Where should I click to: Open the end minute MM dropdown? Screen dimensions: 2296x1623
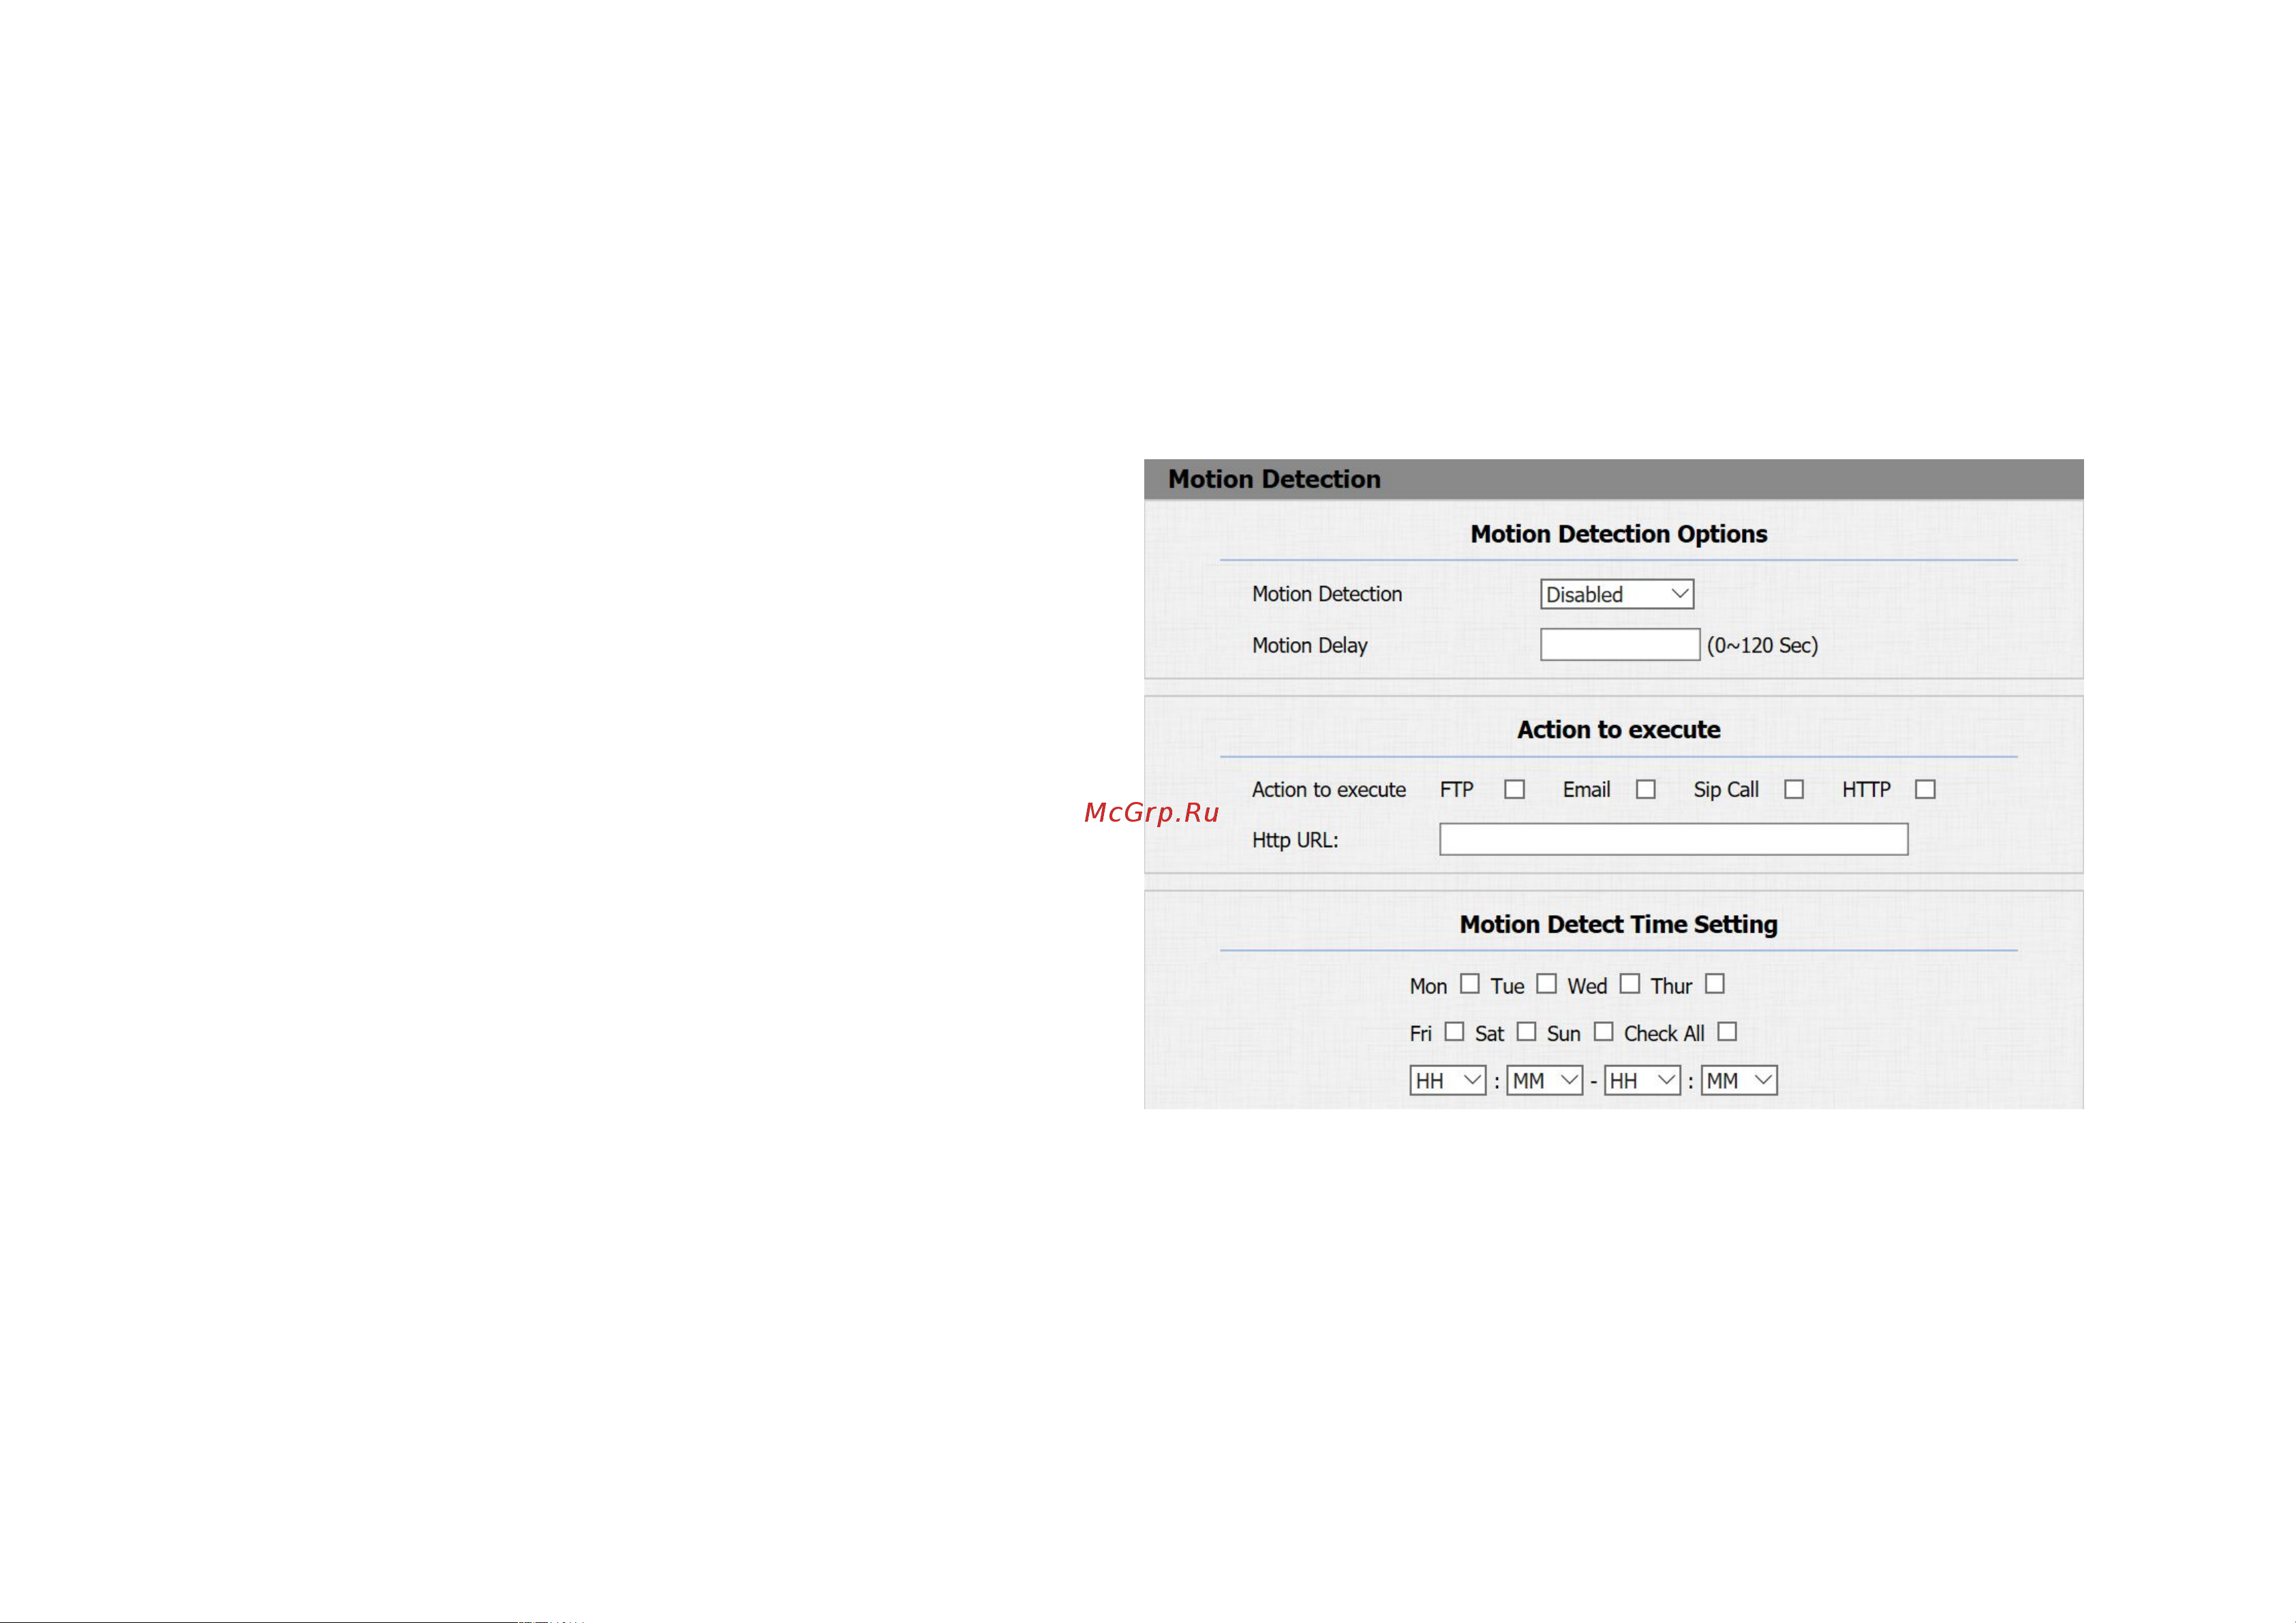click(x=1739, y=1080)
